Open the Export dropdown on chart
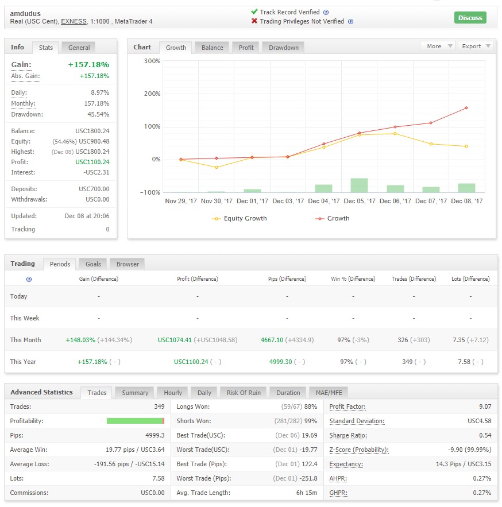502x507 pixels. click(476, 47)
